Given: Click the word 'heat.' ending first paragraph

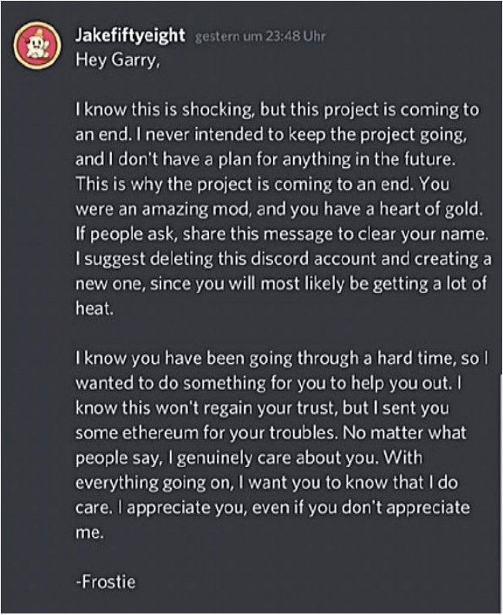Looking at the screenshot, I should (89, 307).
